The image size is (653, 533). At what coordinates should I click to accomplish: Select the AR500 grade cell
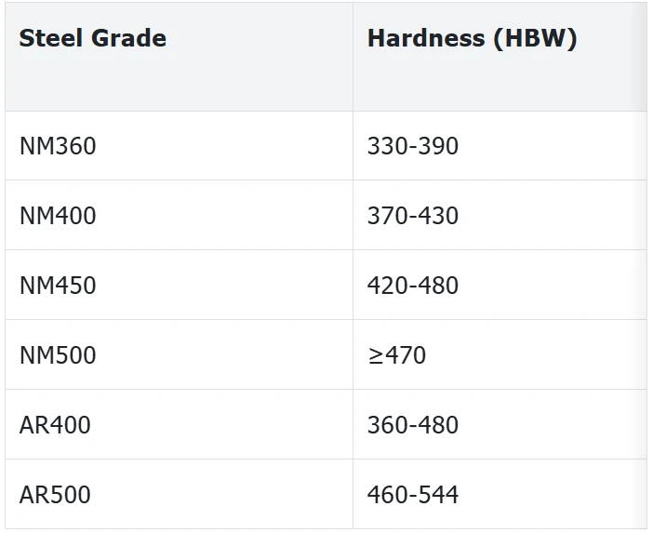pyautogui.click(x=180, y=494)
